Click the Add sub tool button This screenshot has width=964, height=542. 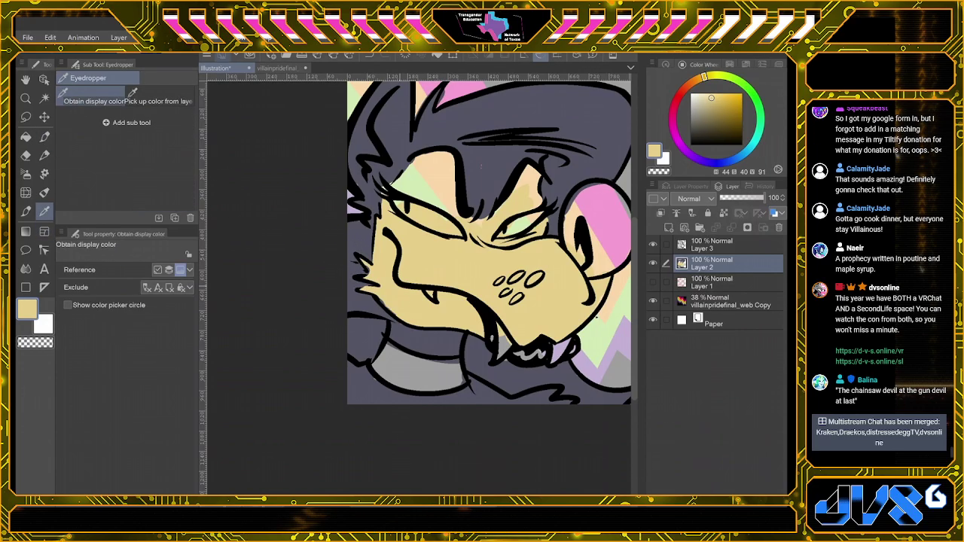(127, 123)
